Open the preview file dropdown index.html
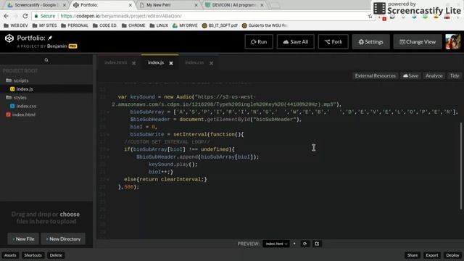 (276, 244)
